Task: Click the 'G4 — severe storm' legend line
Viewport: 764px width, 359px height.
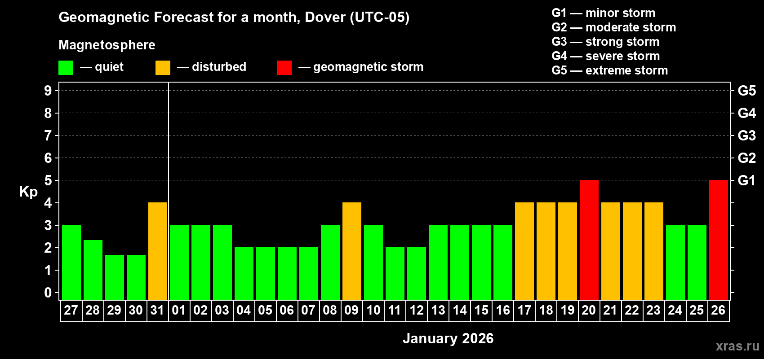Action: 606,56
